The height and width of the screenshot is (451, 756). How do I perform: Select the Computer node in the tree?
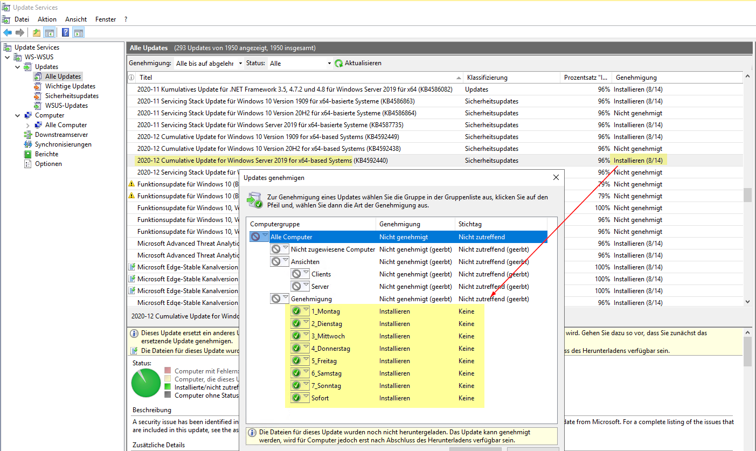[50, 115]
